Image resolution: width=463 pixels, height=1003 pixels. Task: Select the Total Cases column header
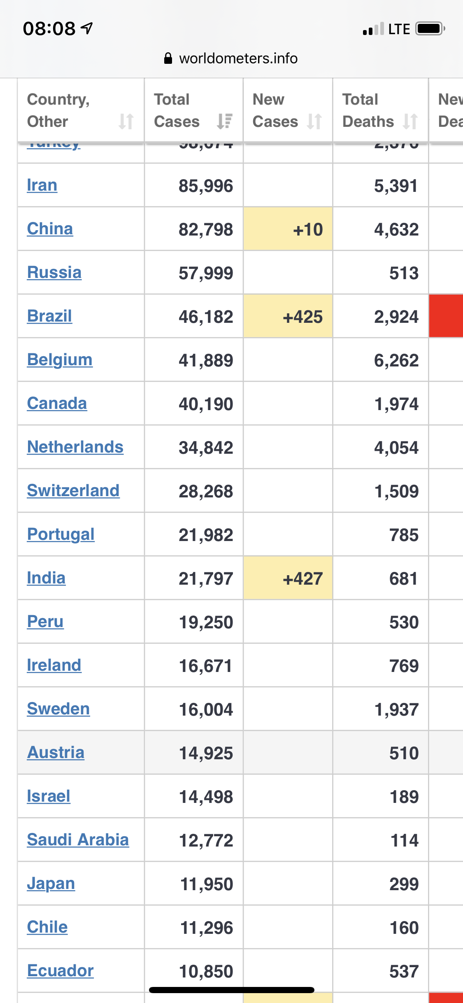(193, 110)
